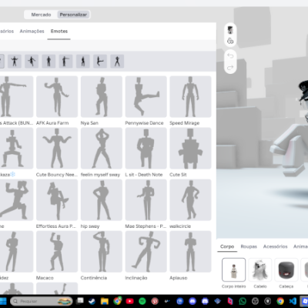Viewport: 308px width, 308px height.
Task: Pick the Cute Sit emote
Action: pyautogui.click(x=190, y=148)
